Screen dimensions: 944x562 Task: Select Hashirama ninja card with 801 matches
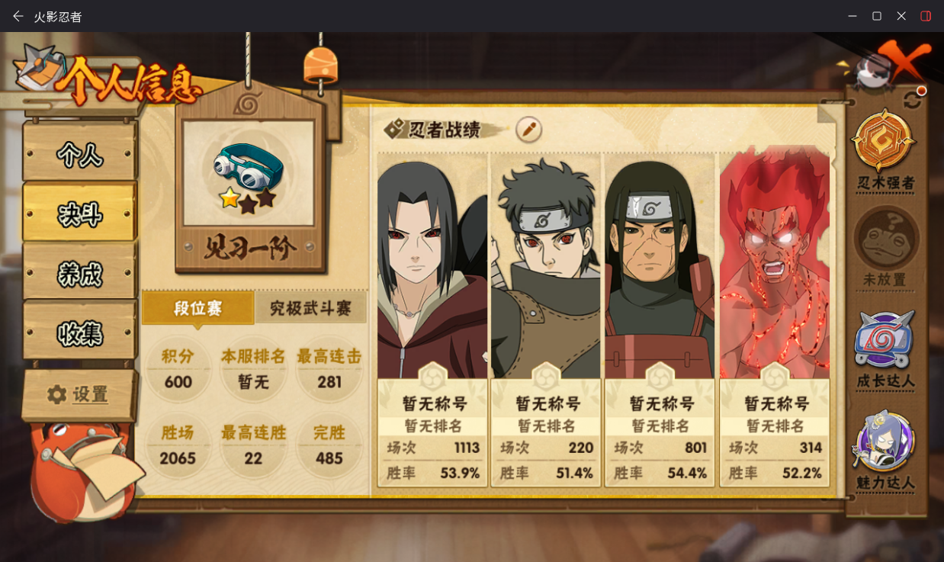(660, 319)
